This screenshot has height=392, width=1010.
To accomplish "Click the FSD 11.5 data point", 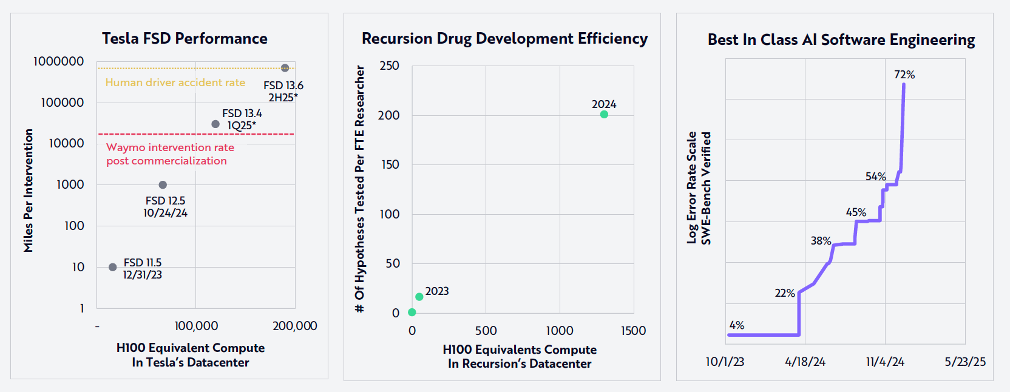I will tap(112, 267).
